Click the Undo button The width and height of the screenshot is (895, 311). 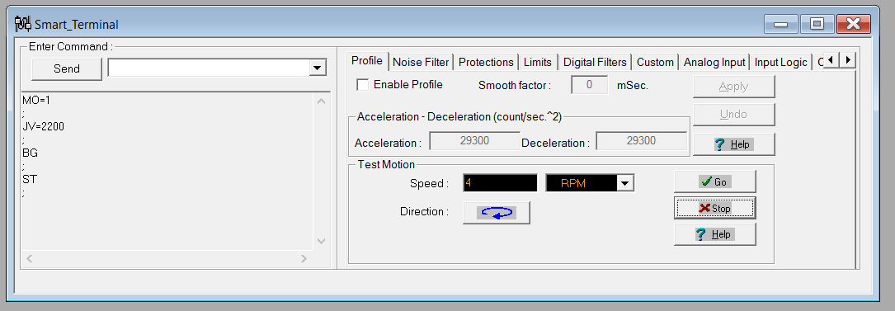click(x=733, y=114)
